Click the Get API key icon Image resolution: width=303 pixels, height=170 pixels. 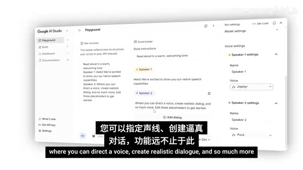click(x=40, y=125)
